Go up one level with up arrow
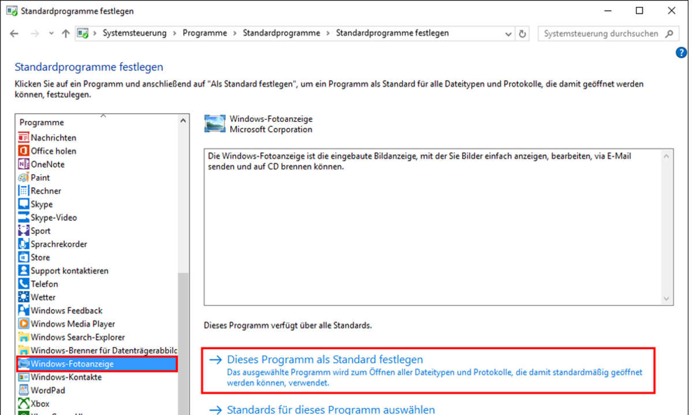Screen dimensions: 692x415 66,33
